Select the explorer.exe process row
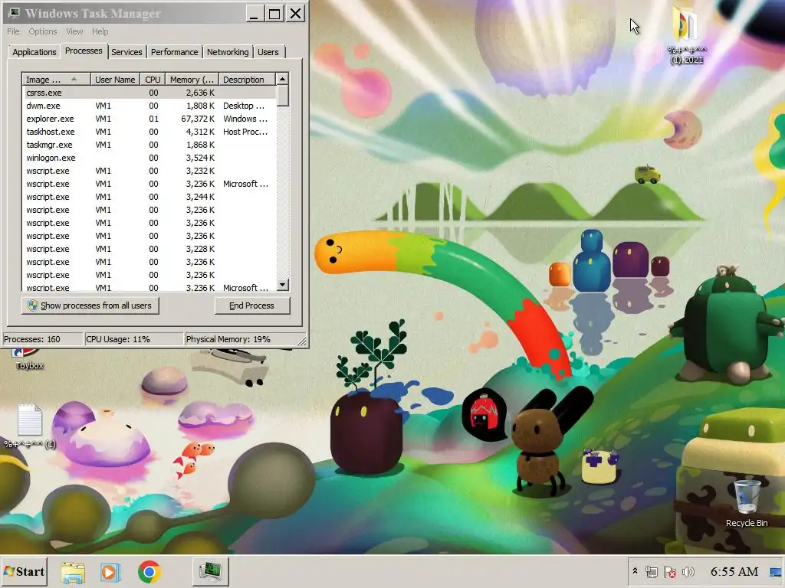 (149, 119)
